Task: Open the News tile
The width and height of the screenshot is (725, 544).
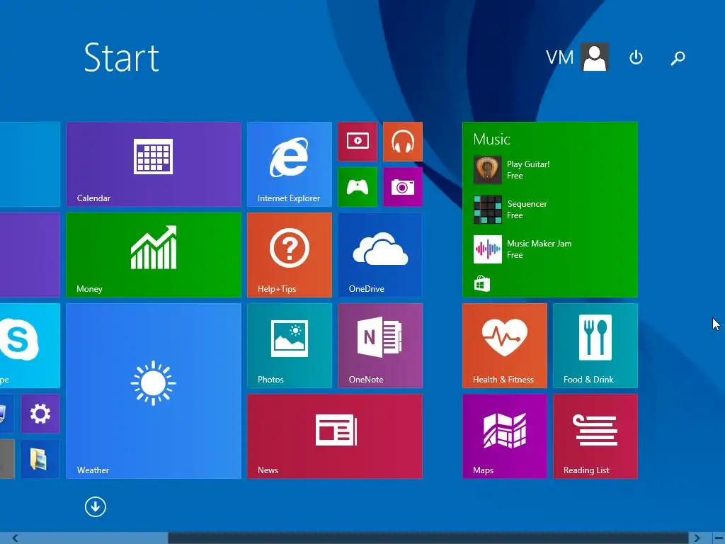Action: pyautogui.click(x=335, y=436)
